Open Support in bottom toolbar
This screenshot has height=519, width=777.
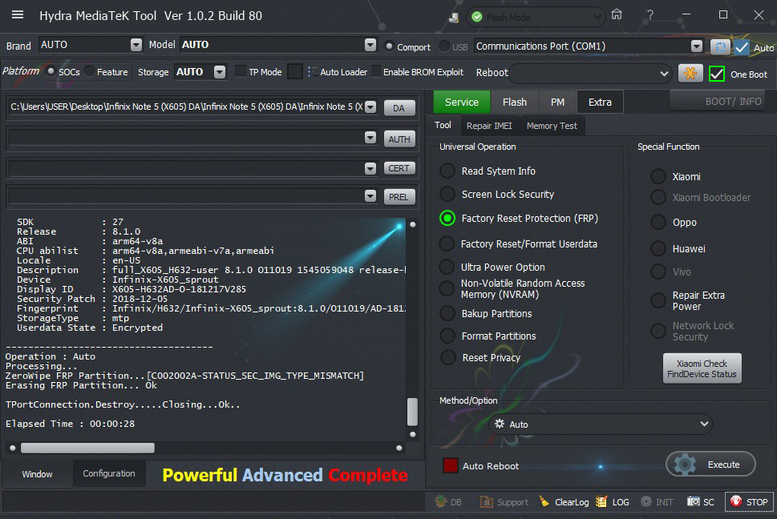pyautogui.click(x=504, y=502)
